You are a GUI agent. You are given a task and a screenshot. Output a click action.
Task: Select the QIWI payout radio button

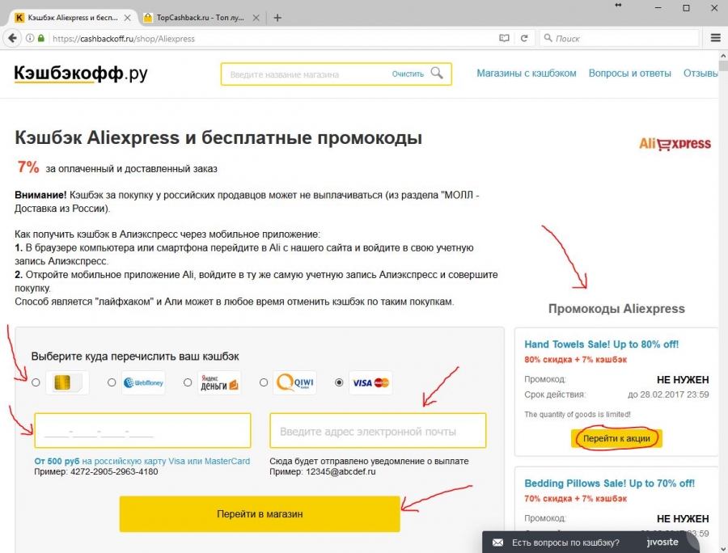264,382
